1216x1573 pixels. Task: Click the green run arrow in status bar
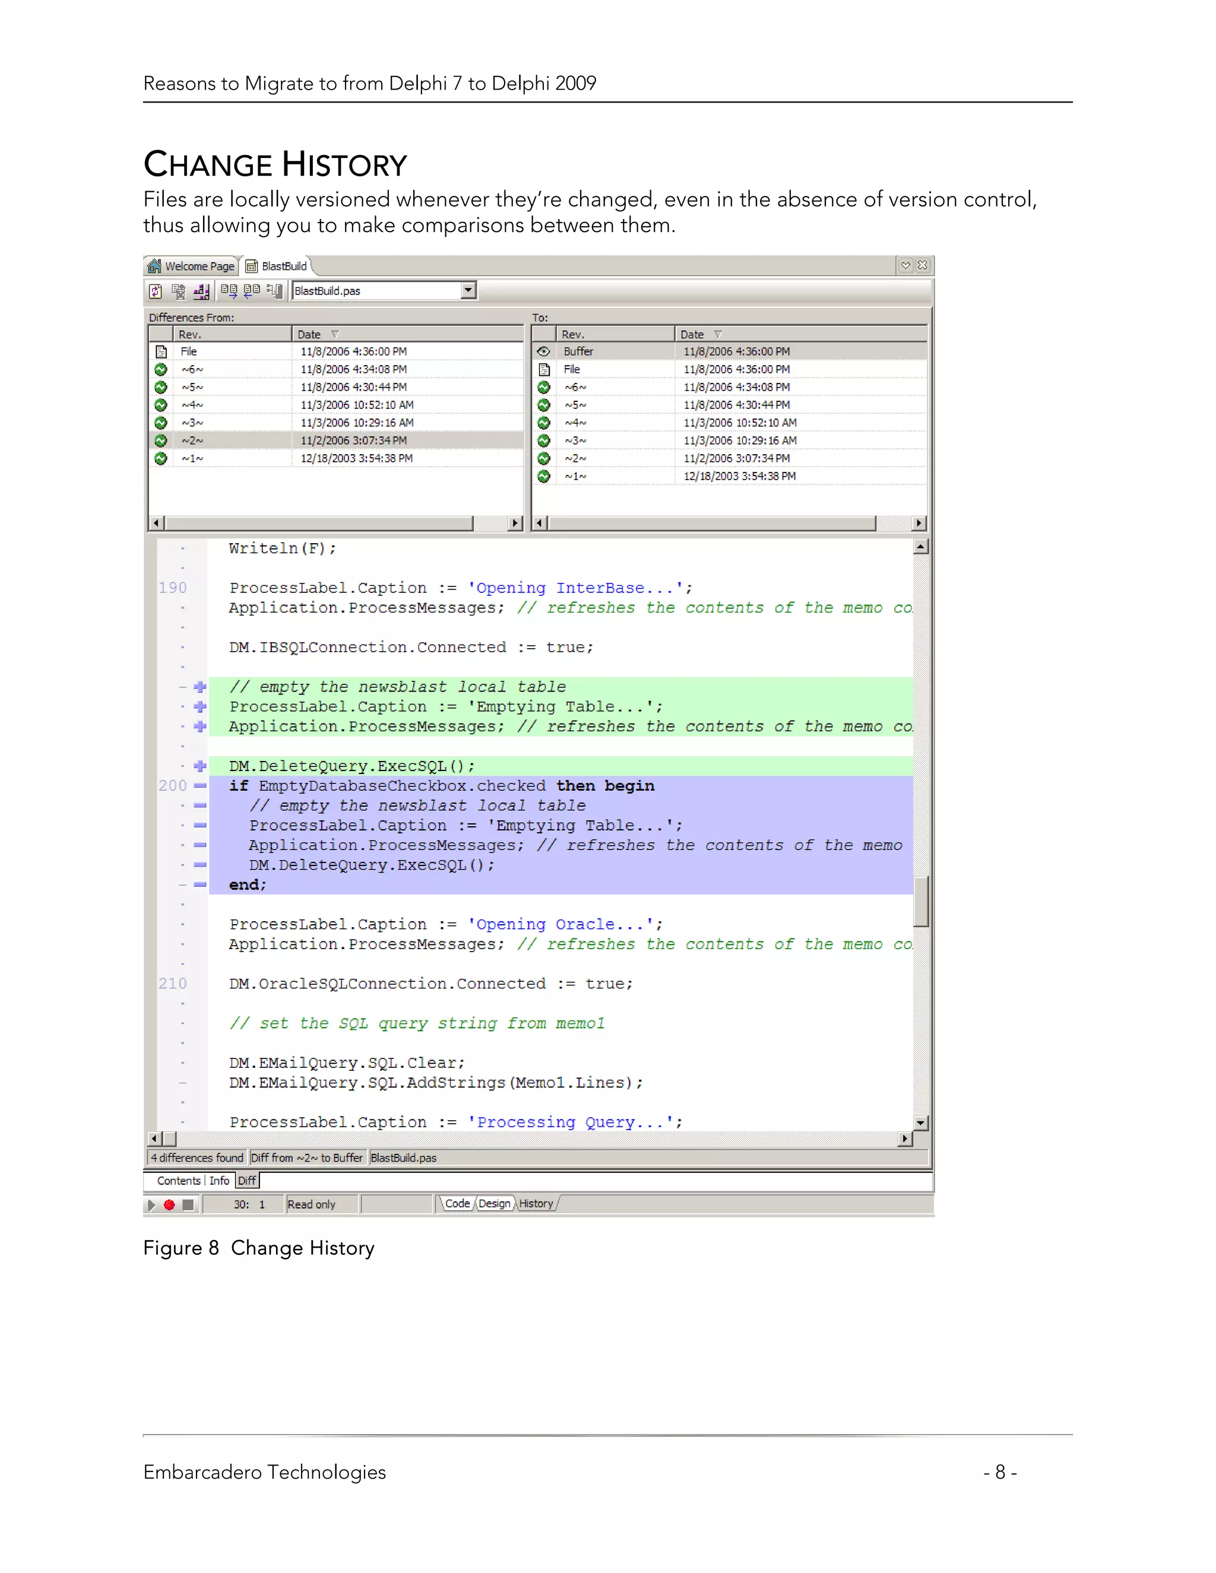click(151, 1204)
